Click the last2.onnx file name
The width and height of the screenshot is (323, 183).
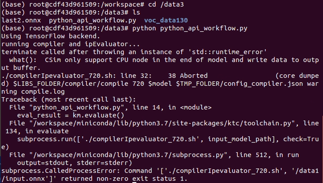[x=21, y=20]
